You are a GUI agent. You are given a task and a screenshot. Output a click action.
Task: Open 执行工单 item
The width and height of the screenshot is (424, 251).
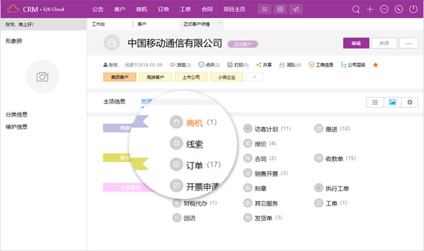pos(332,188)
